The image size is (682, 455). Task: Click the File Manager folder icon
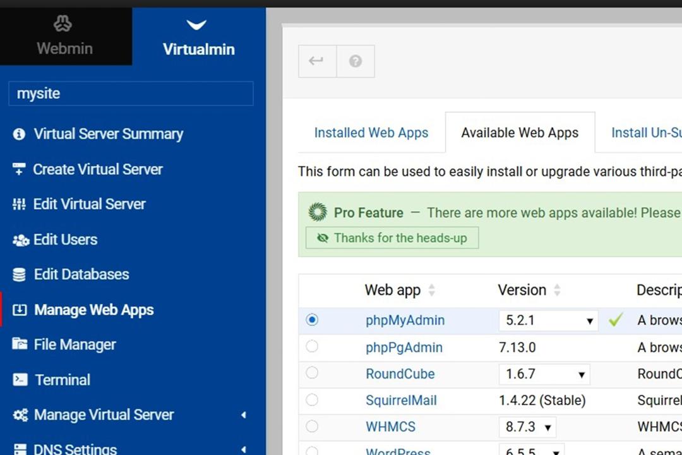click(x=20, y=344)
